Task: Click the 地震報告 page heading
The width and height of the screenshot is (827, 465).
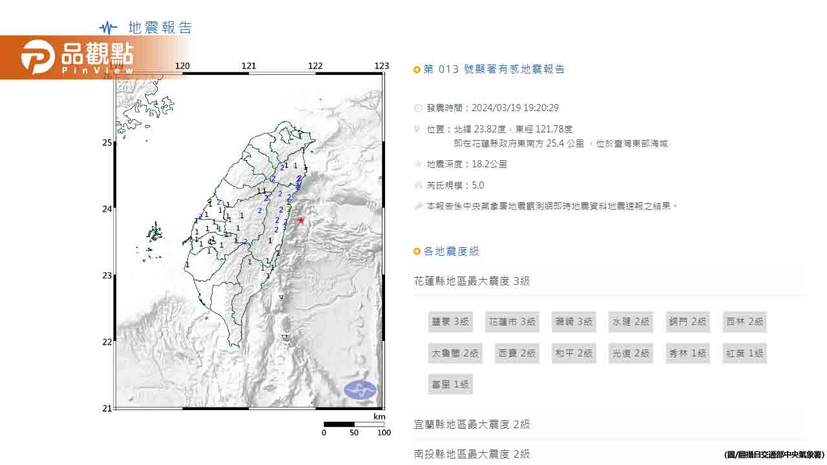Action: pos(160,28)
